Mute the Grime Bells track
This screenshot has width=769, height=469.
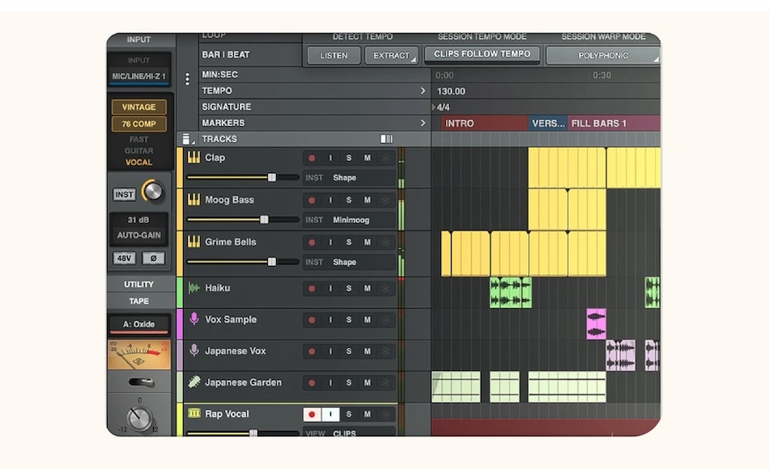point(368,243)
